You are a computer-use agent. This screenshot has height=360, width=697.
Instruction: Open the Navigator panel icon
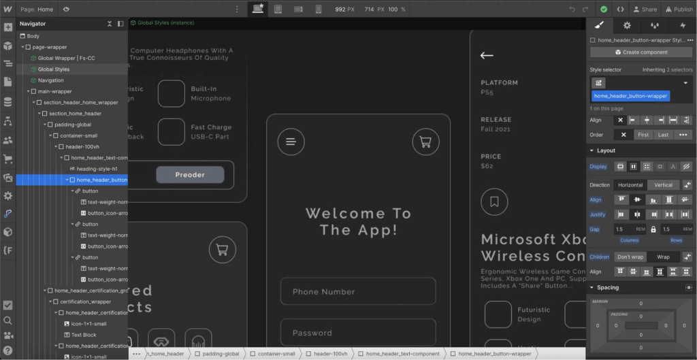click(x=8, y=63)
